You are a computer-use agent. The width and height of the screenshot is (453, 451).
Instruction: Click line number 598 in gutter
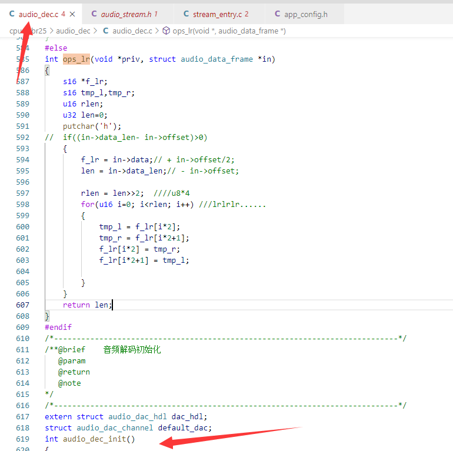point(22,205)
